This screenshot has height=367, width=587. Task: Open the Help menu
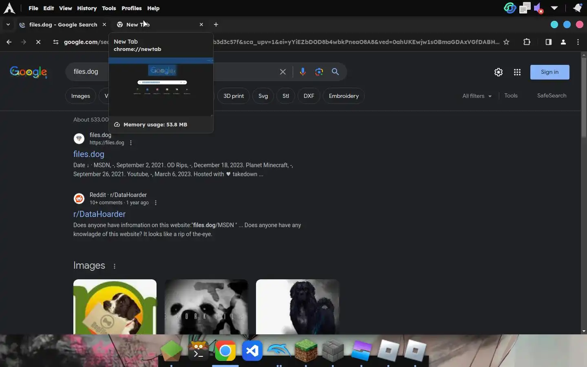[x=153, y=8]
